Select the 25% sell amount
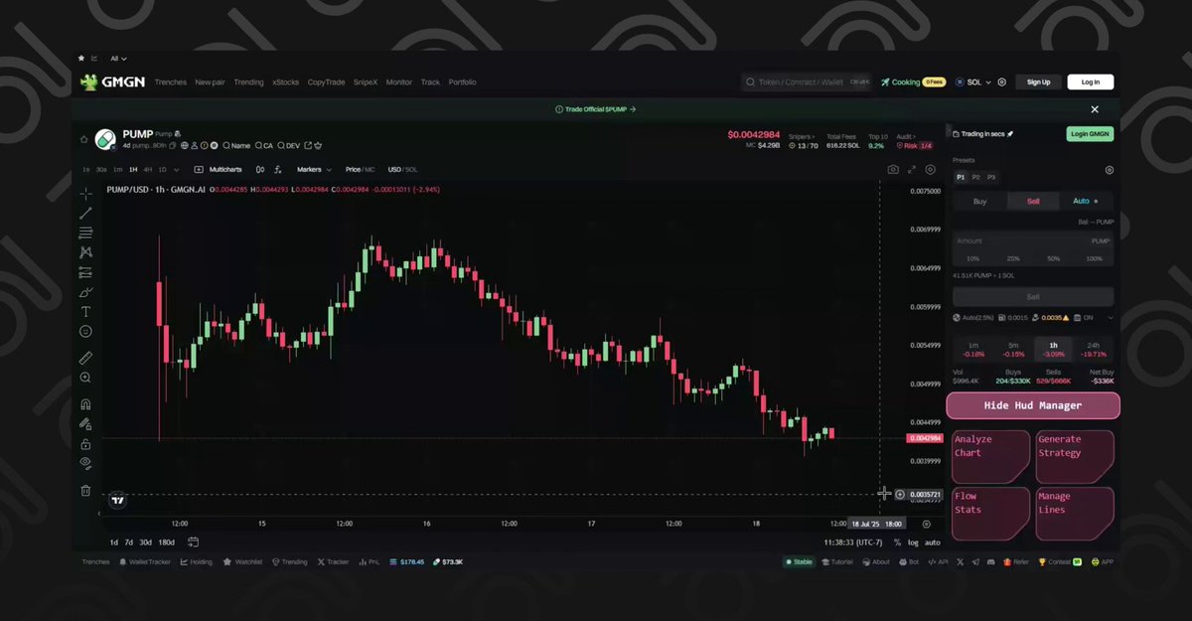Image resolution: width=1192 pixels, height=621 pixels. [1013, 258]
